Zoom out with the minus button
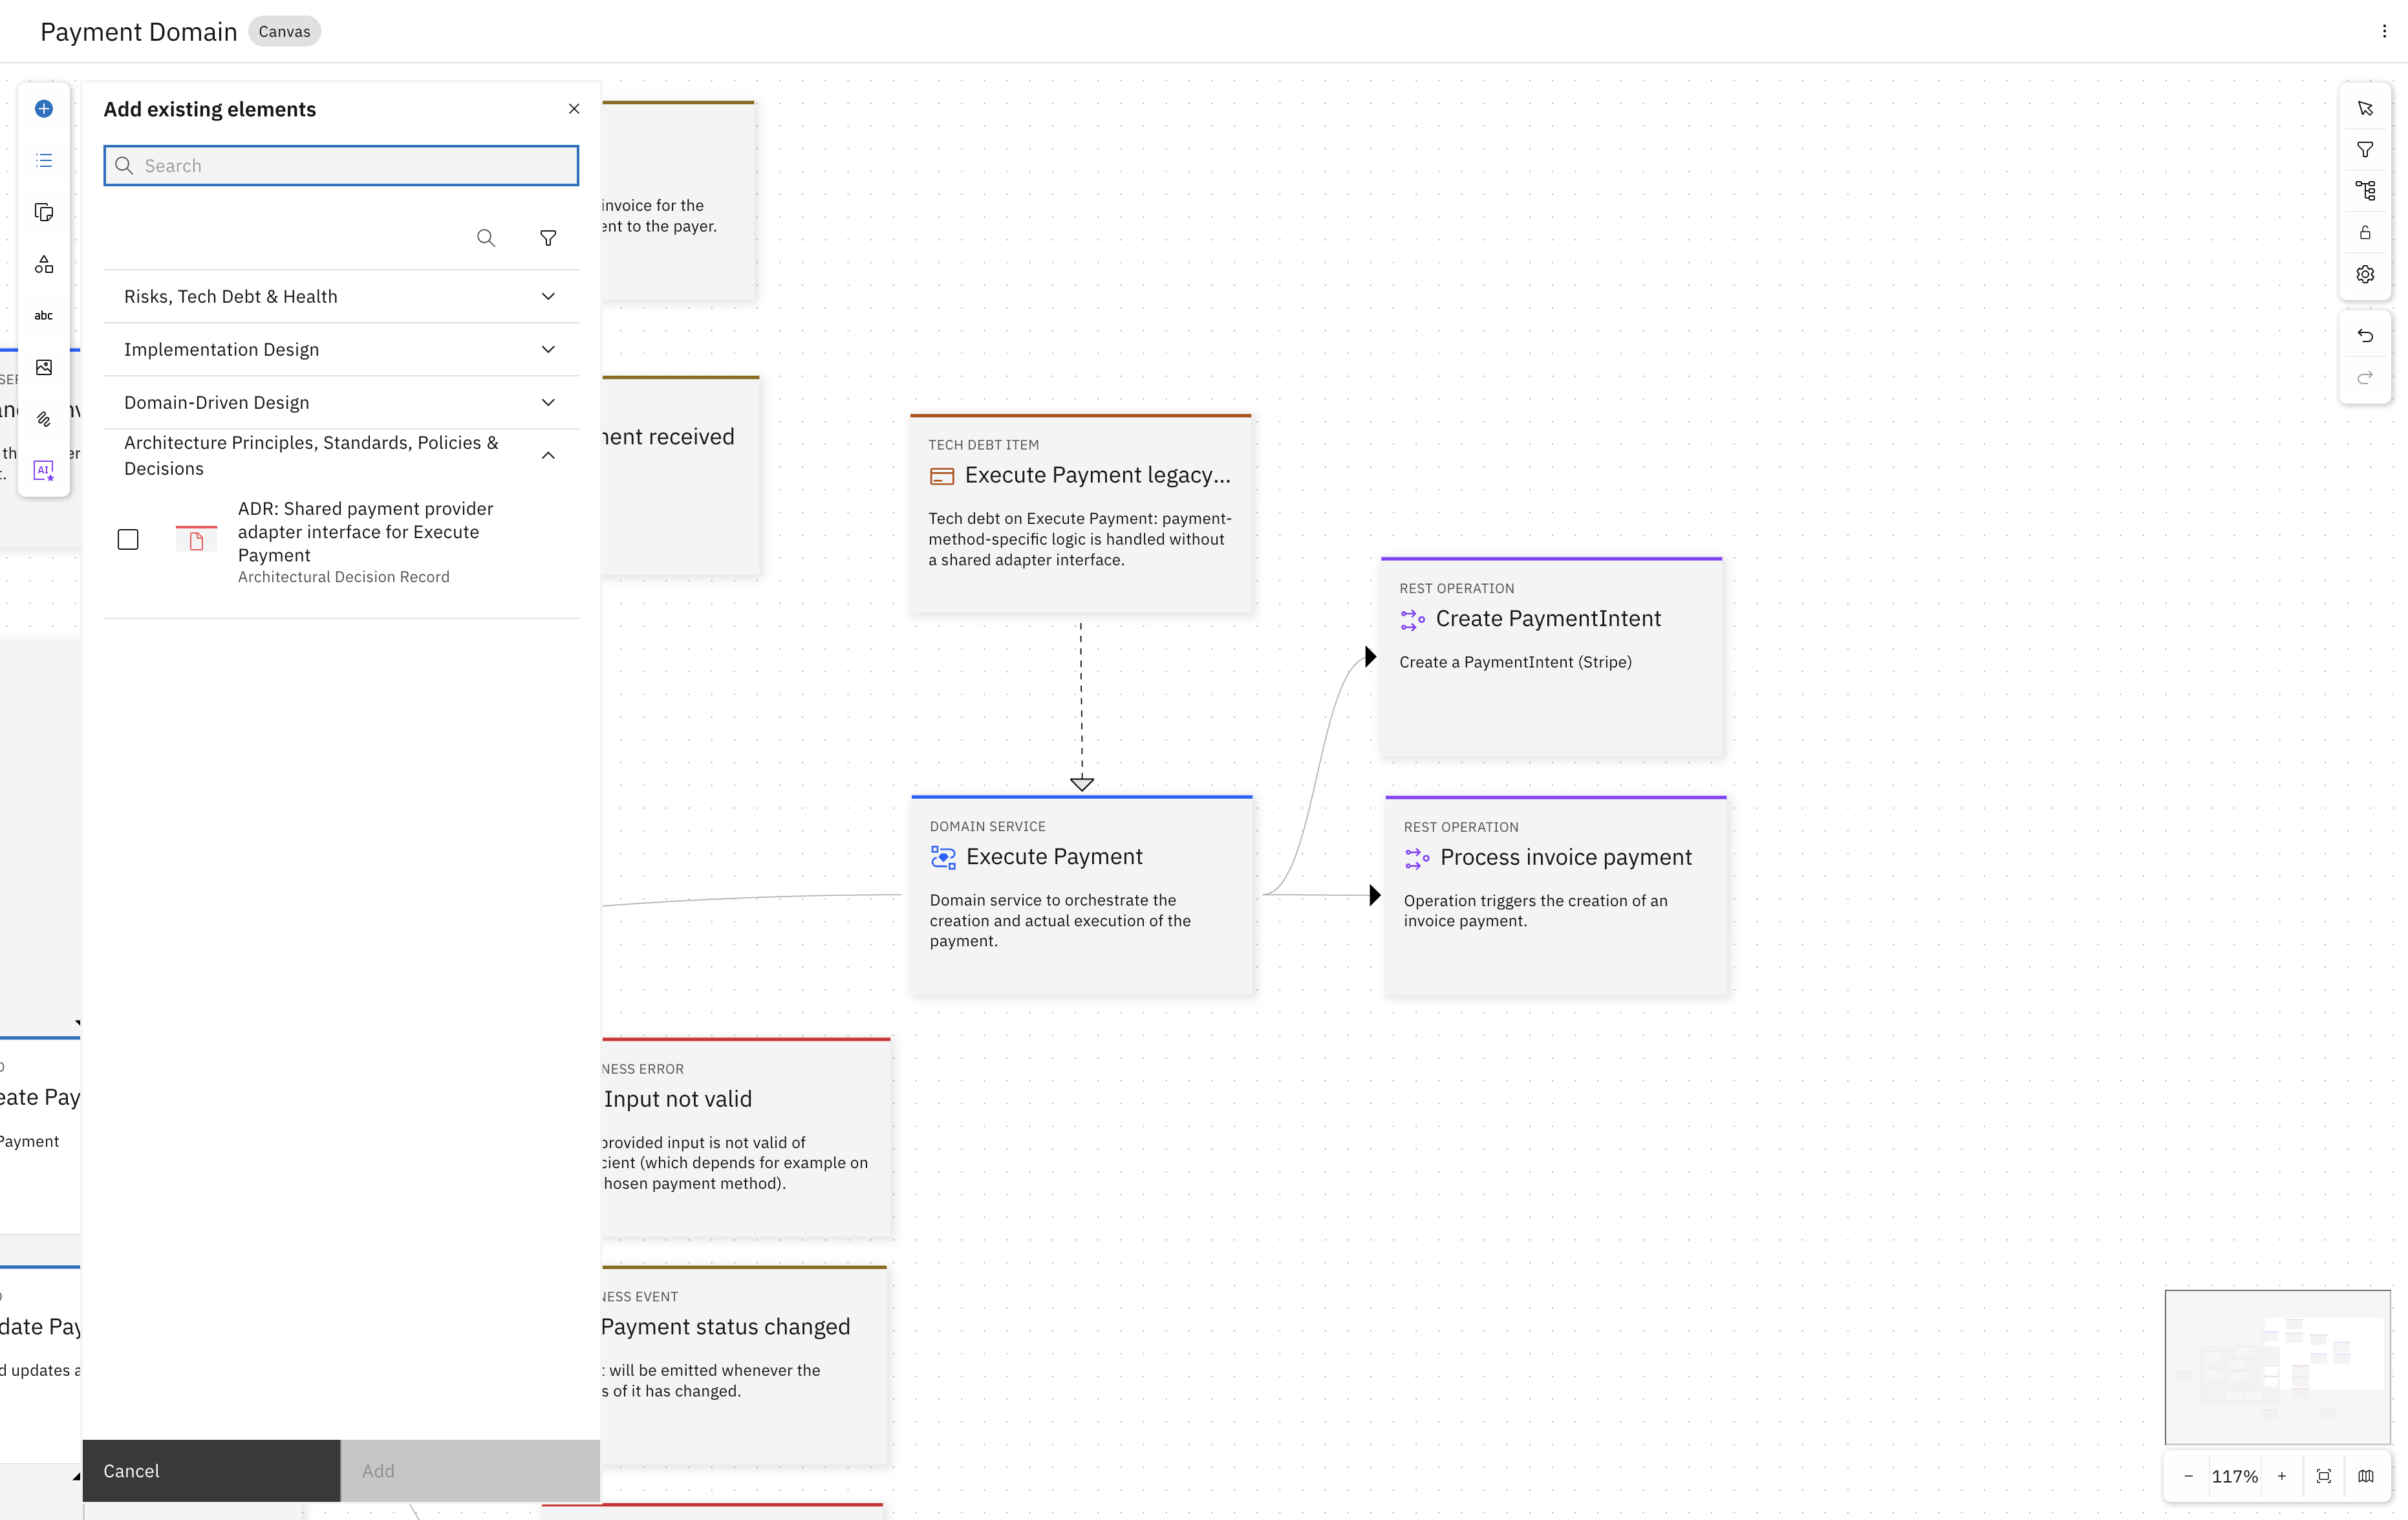Image resolution: width=2408 pixels, height=1520 pixels. (2188, 1476)
